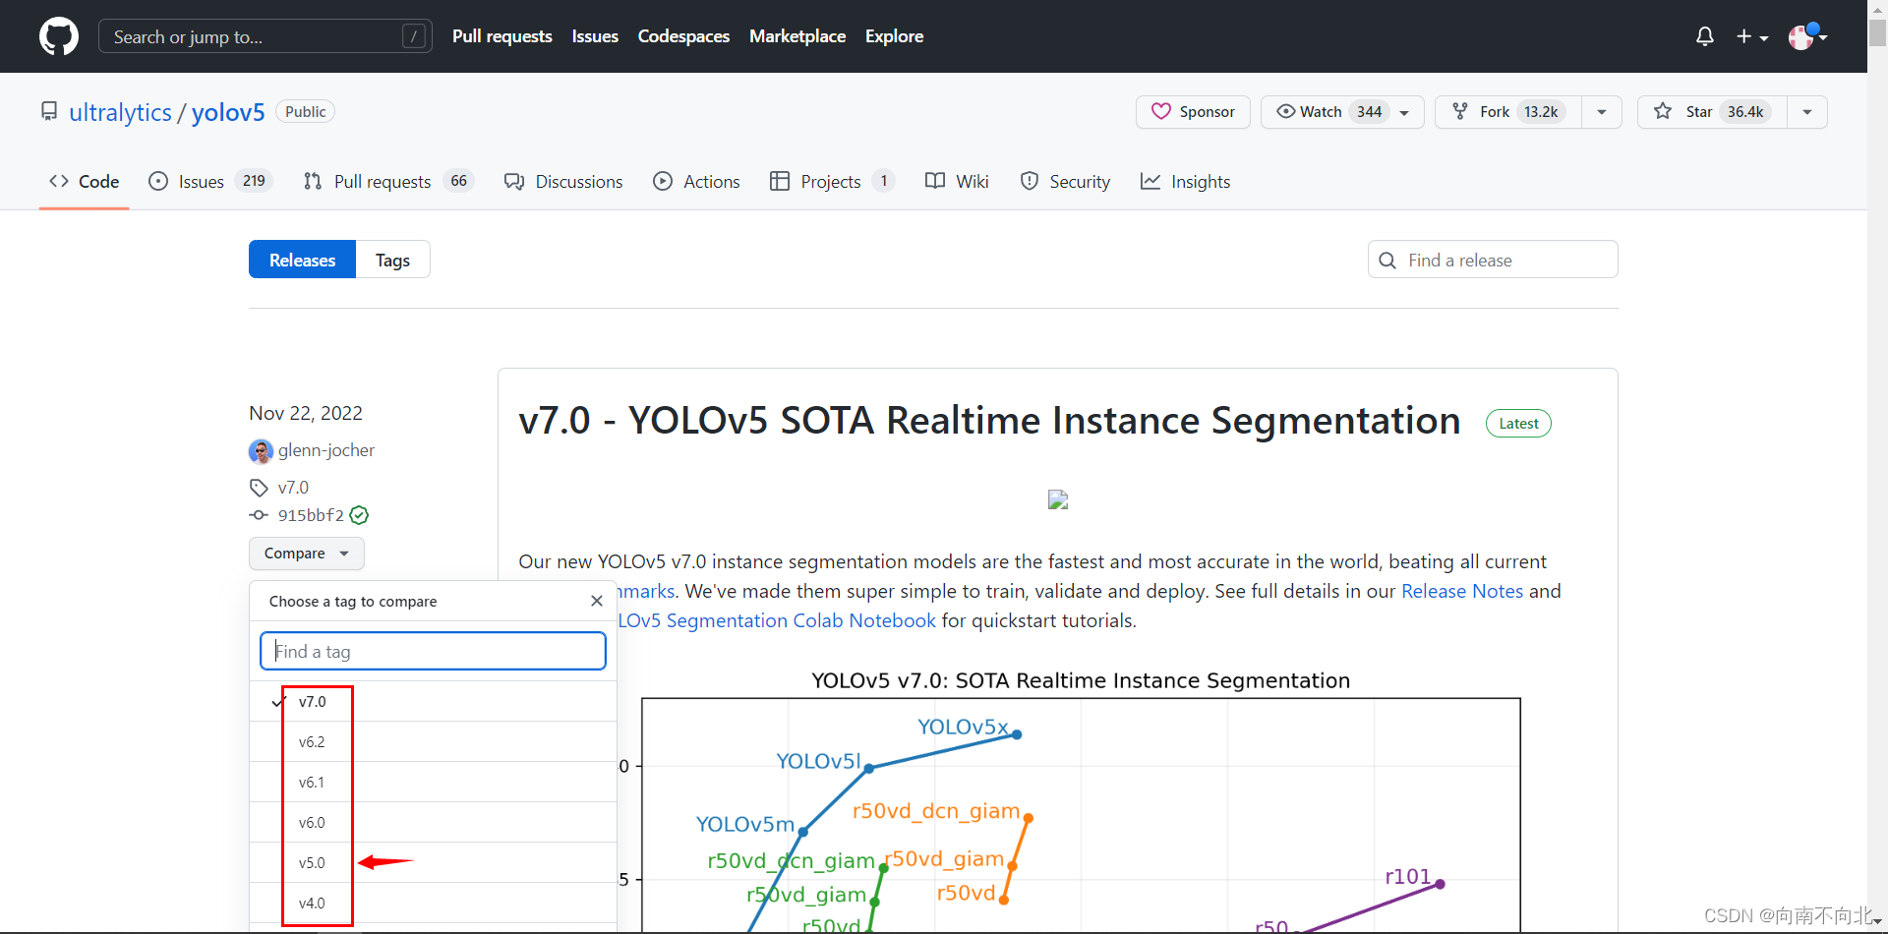Click the Public visibility label

coord(305,112)
